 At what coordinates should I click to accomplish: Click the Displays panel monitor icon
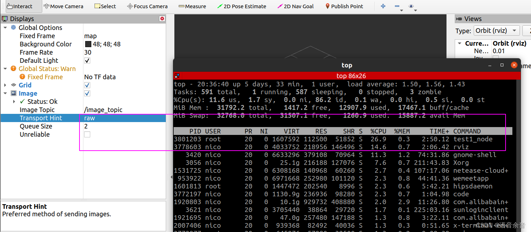pos(5,19)
